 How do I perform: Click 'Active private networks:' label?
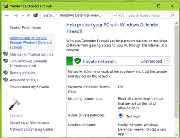point(86,115)
